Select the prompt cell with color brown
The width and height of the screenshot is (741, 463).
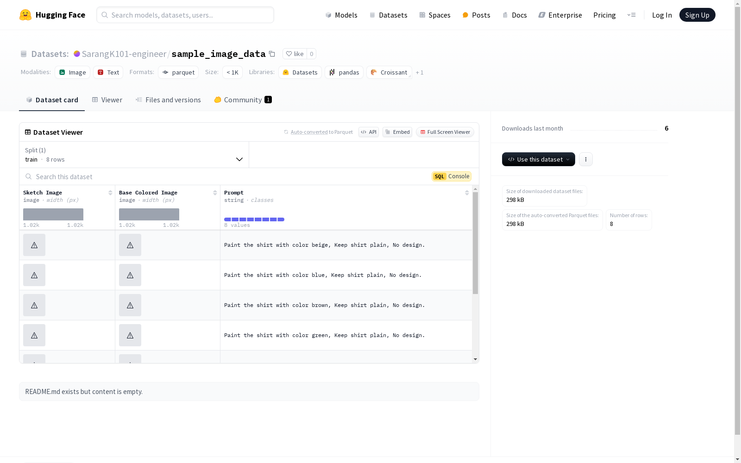[x=346, y=305]
